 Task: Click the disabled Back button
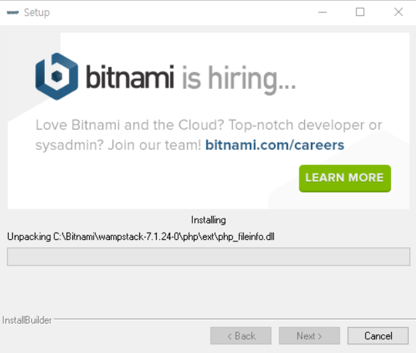[x=241, y=336]
